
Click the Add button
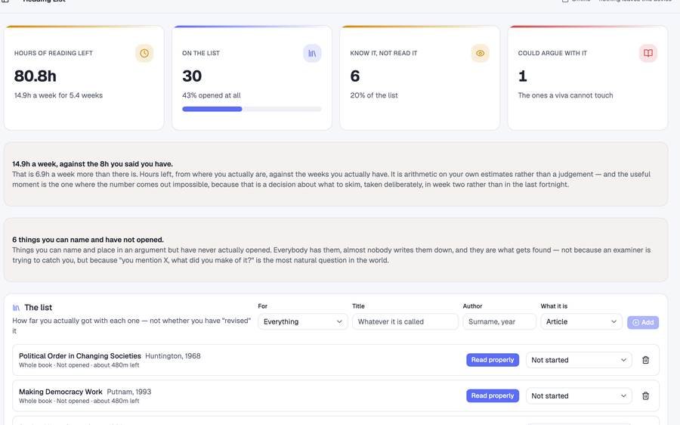coord(643,322)
